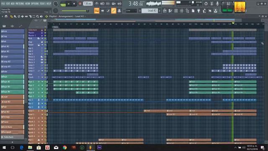Toggle the metronome button
Screen dimensions: 268x151
(97, 3)
